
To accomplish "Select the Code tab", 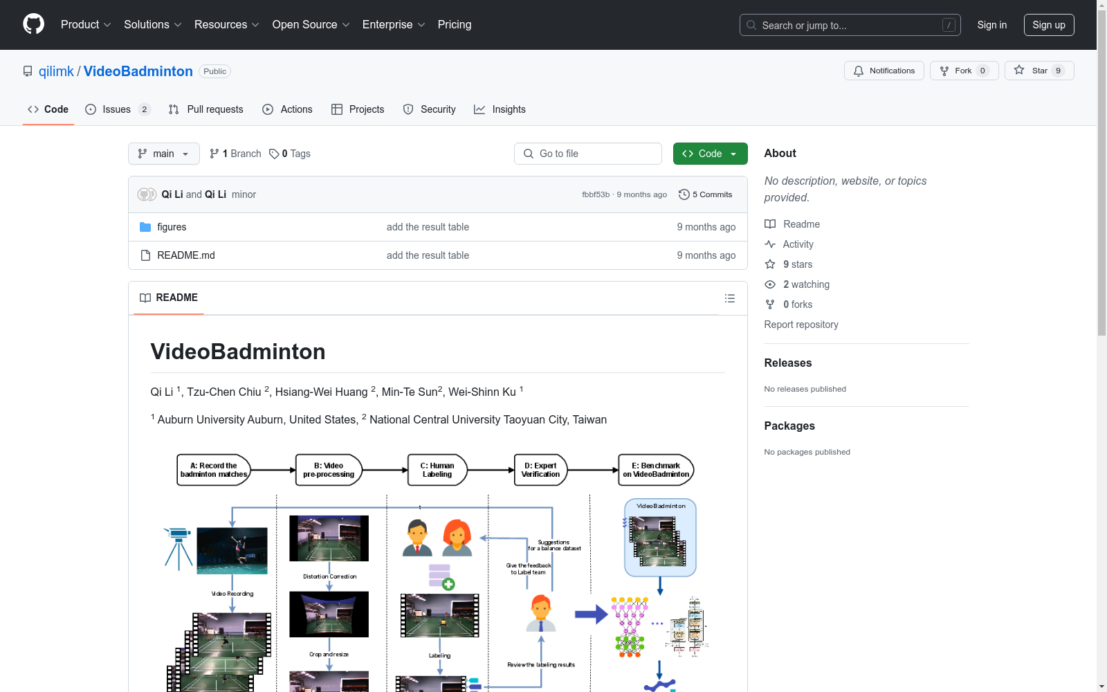I will tap(48, 109).
